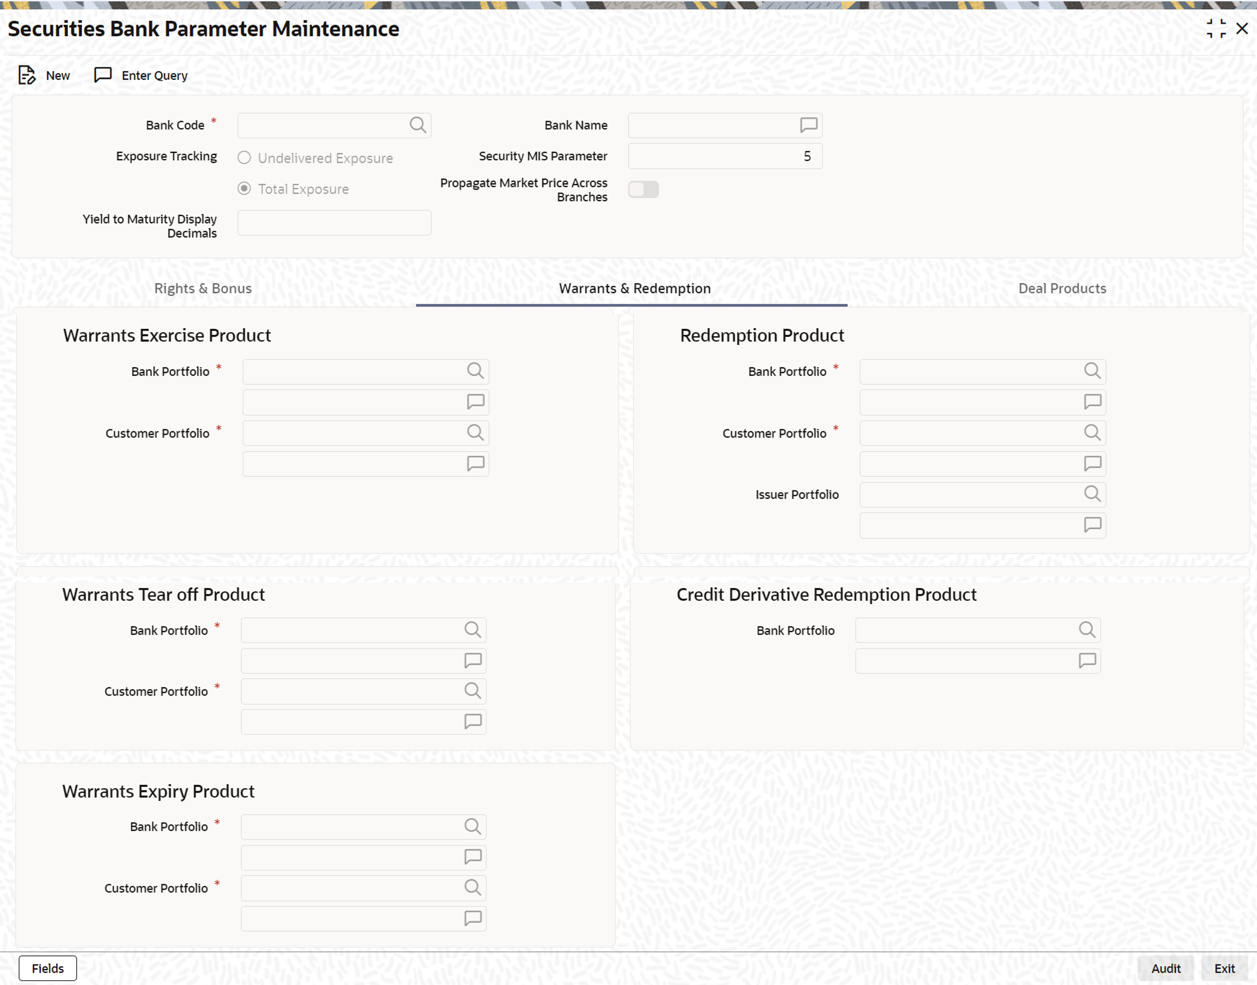Click the Bank Code search lookup icon

click(x=417, y=125)
